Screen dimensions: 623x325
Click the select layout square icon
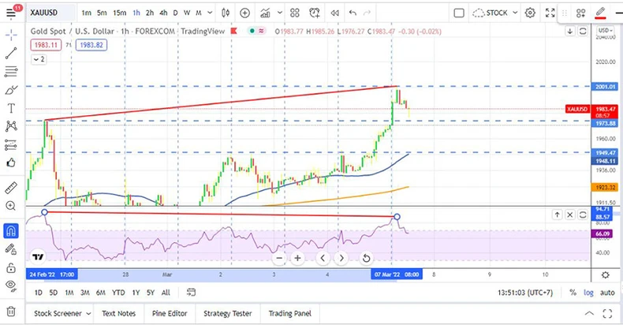[x=459, y=13]
